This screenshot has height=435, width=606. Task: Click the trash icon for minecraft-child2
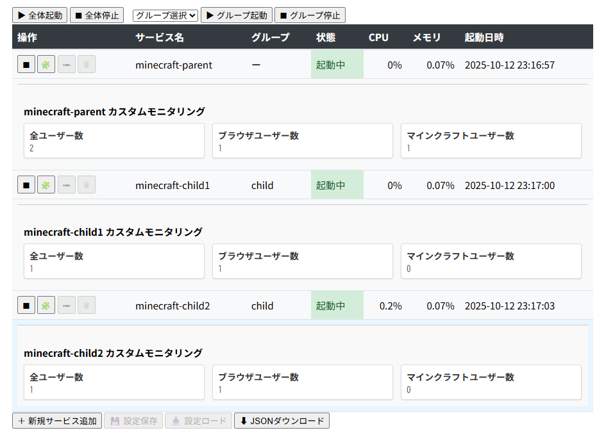[x=86, y=305]
